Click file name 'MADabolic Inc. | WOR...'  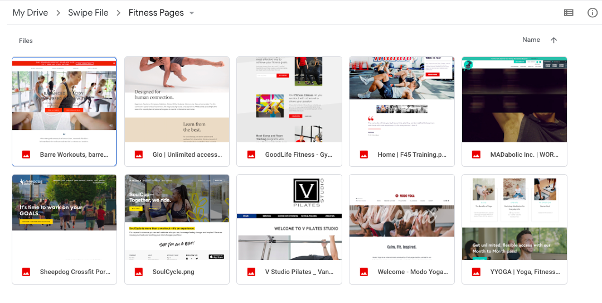pos(525,155)
